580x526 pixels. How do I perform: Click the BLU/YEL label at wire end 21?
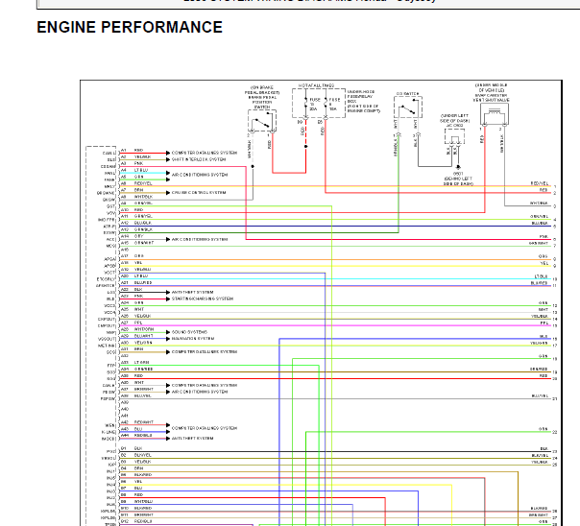pos(540,395)
